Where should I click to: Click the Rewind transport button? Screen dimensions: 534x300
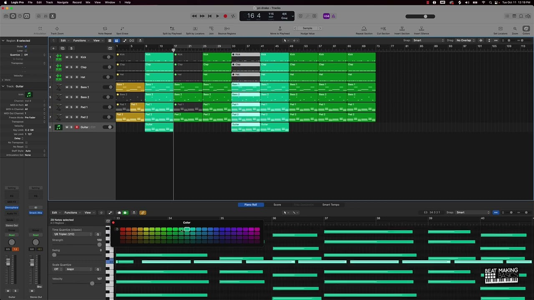pyautogui.click(x=194, y=16)
